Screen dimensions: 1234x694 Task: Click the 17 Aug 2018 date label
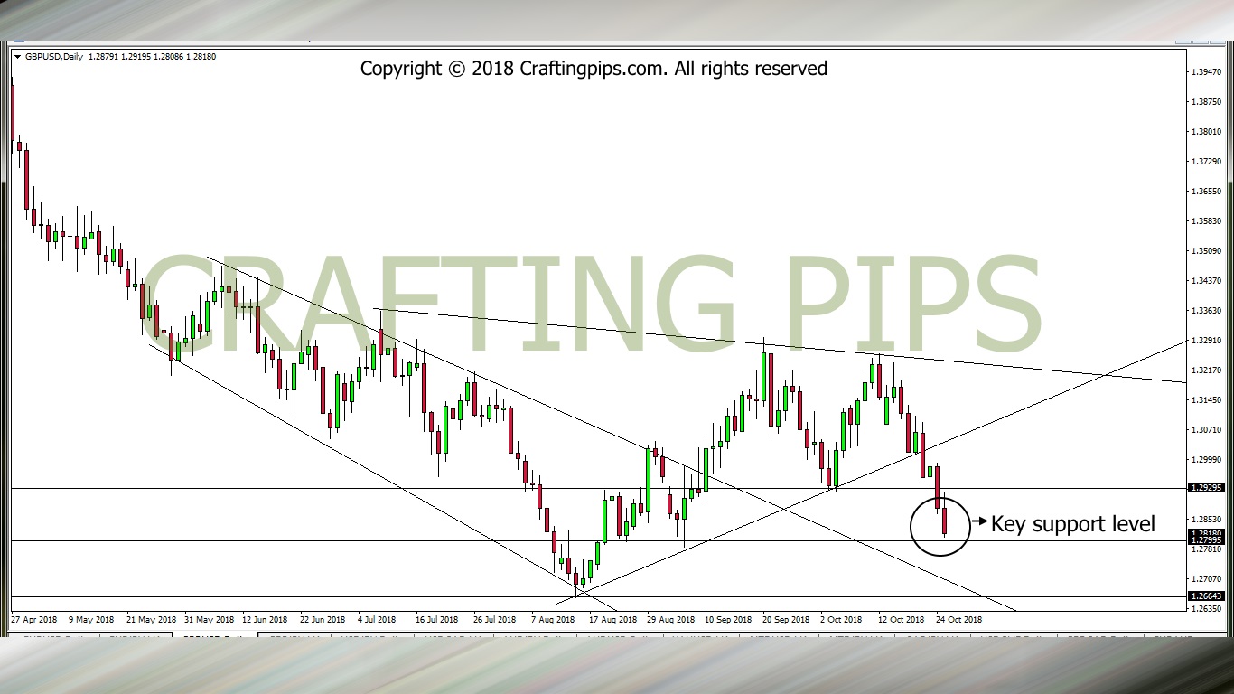pyautogui.click(x=612, y=620)
